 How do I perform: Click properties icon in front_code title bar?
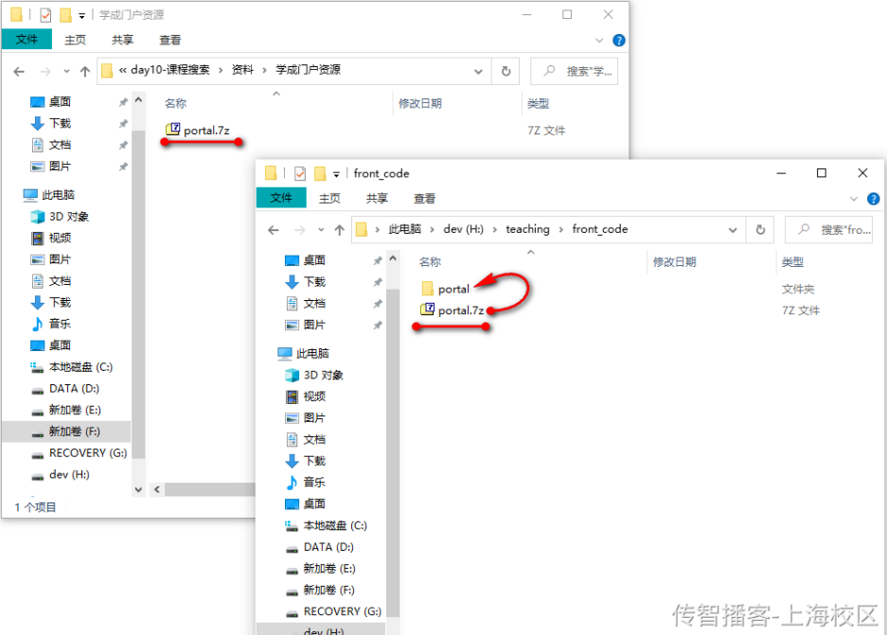[300, 173]
